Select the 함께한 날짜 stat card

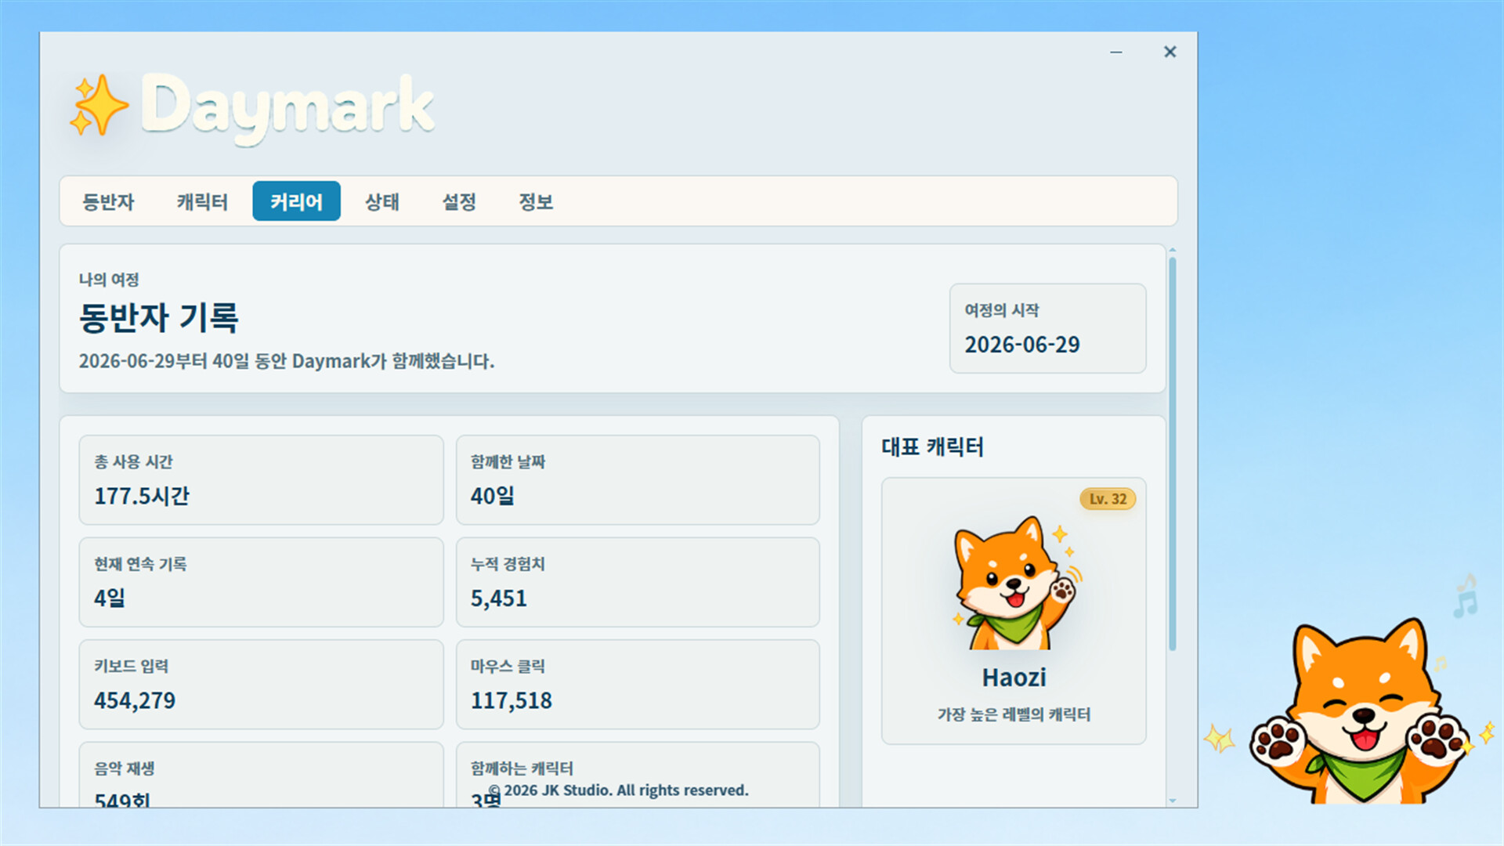coord(638,479)
